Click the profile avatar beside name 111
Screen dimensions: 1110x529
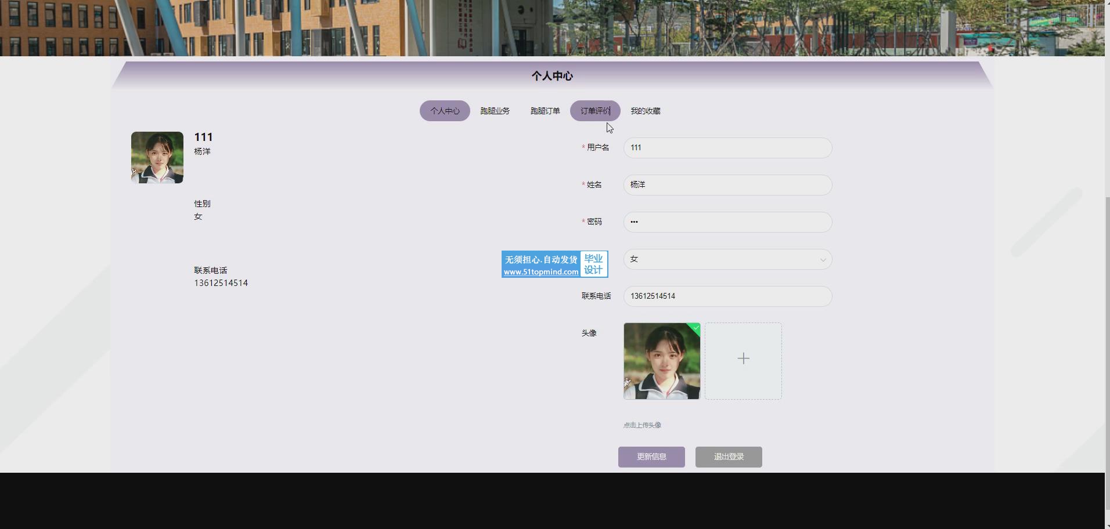pos(157,158)
